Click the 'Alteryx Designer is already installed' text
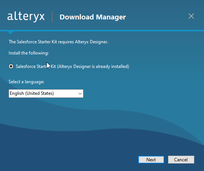This screenshot has height=171, width=204. tap(93, 66)
